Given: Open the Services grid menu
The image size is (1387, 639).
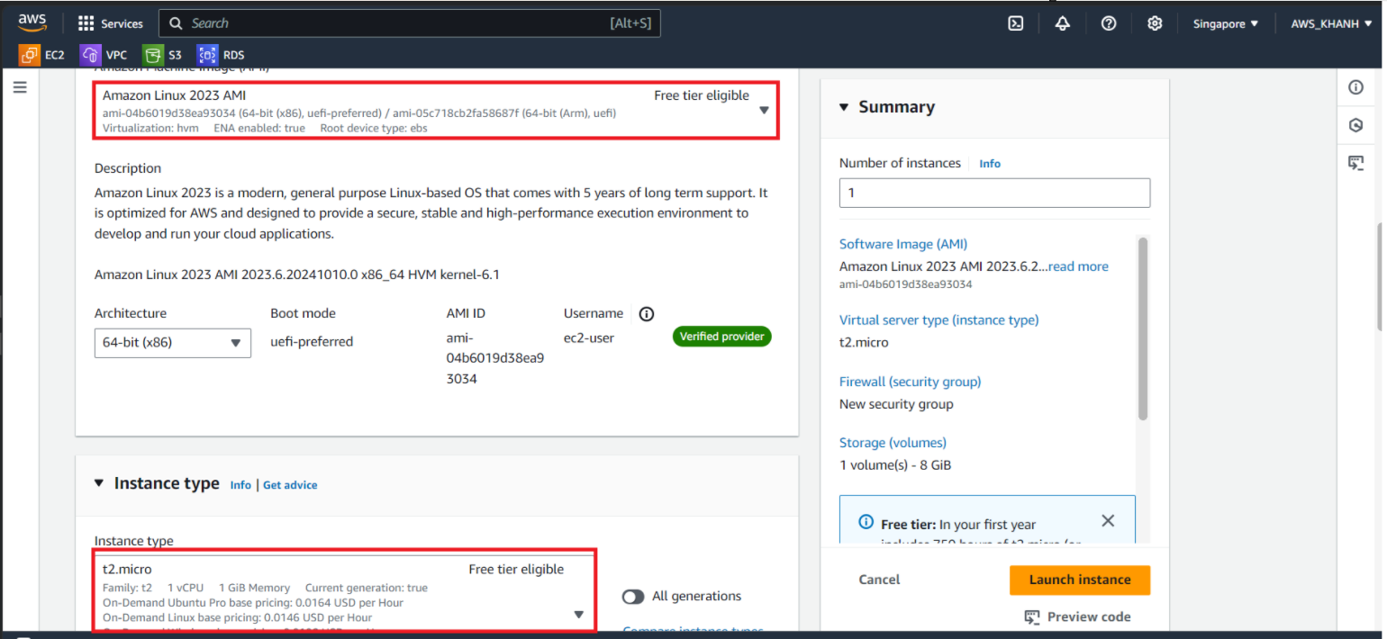Looking at the screenshot, I should coord(86,23).
